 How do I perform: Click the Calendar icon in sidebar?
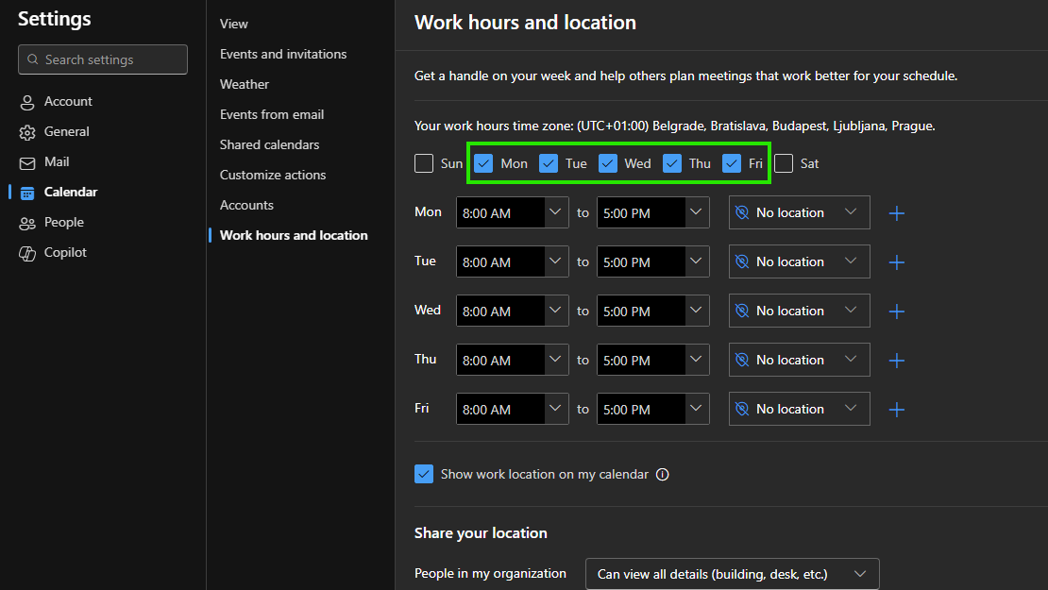pos(27,194)
